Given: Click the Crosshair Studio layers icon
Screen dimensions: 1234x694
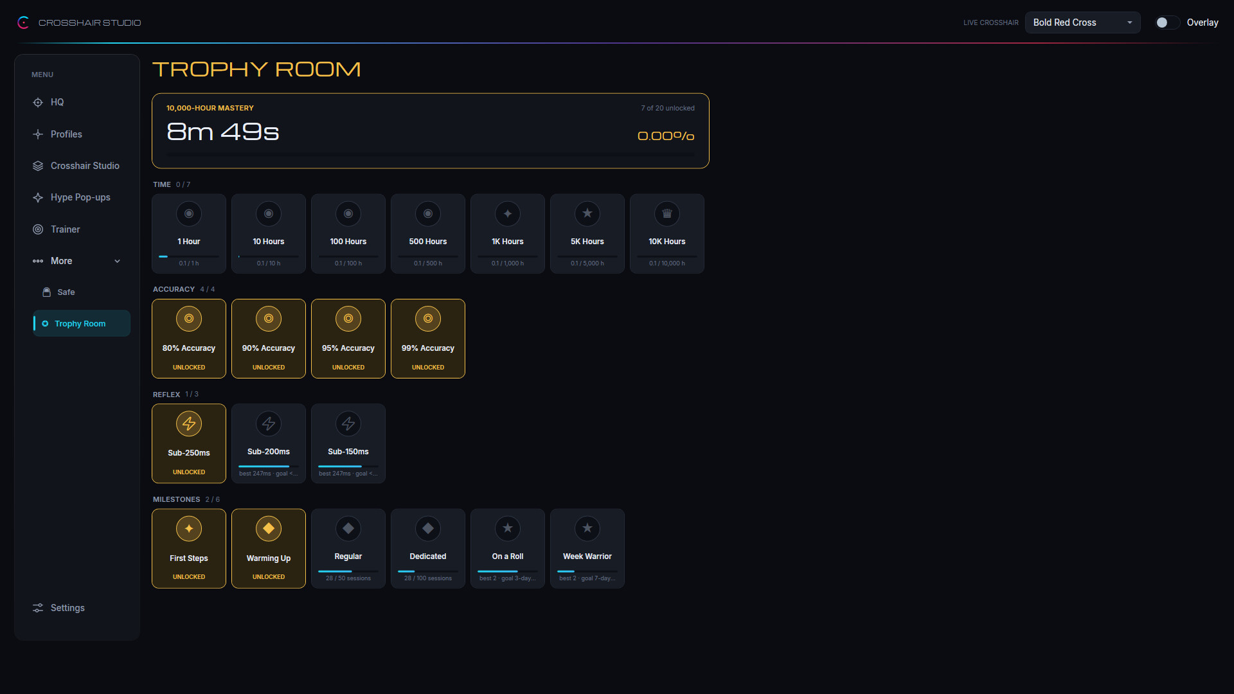Looking at the screenshot, I should click(38, 166).
